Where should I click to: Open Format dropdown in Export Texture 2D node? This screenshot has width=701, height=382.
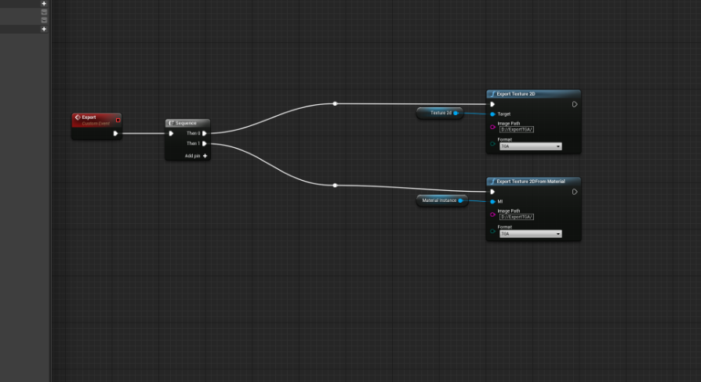tap(530, 146)
